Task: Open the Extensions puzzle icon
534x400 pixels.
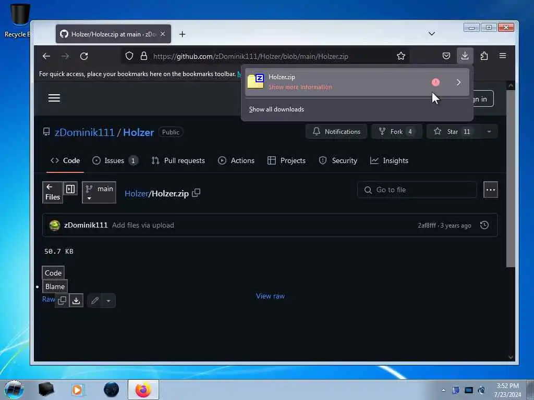Action: point(484,56)
